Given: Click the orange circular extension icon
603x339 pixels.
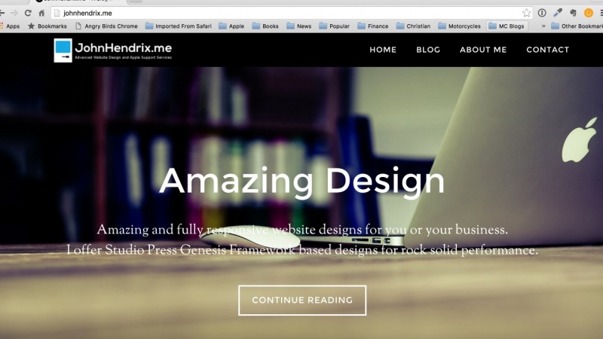Looking at the screenshot, I should point(589,13).
